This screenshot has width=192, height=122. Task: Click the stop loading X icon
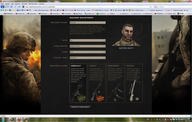point(15,7)
